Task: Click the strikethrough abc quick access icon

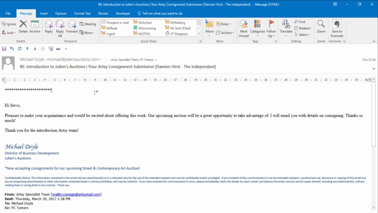Action: click(x=58, y=49)
